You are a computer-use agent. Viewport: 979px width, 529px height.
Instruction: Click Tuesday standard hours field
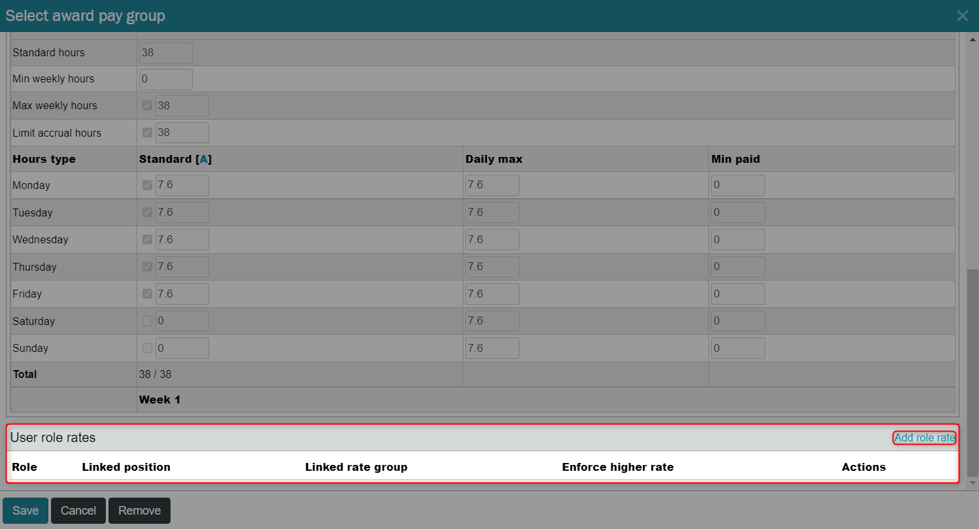tap(182, 213)
